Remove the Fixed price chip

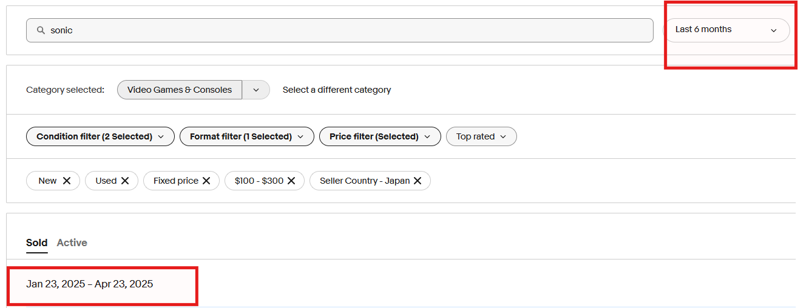pos(206,181)
